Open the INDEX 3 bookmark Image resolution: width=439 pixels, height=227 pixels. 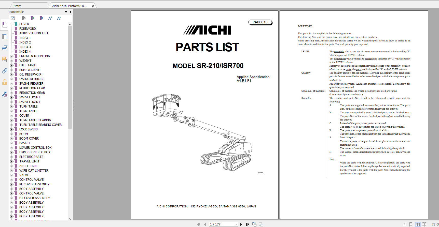coord(25,47)
